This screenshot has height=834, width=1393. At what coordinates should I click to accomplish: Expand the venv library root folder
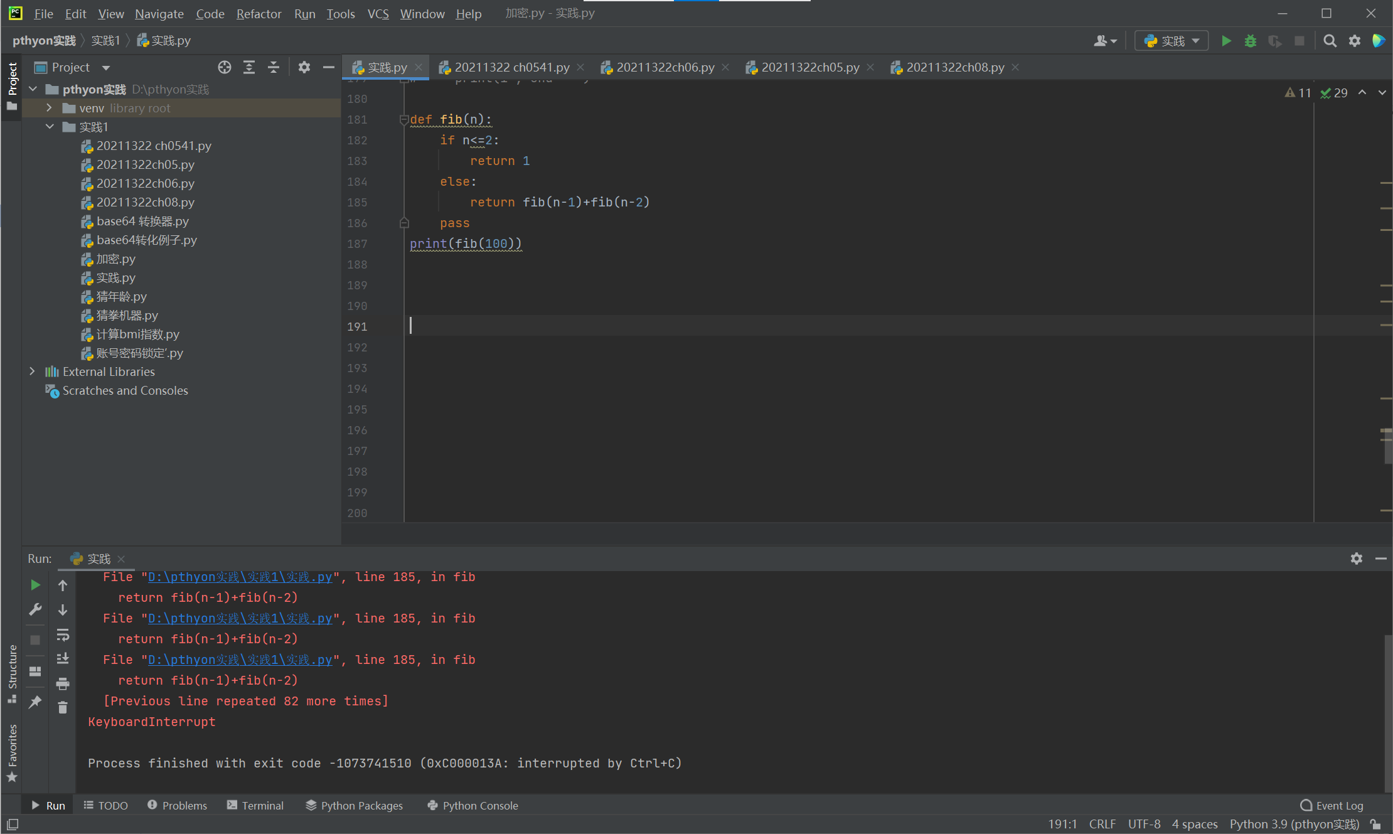click(x=49, y=108)
